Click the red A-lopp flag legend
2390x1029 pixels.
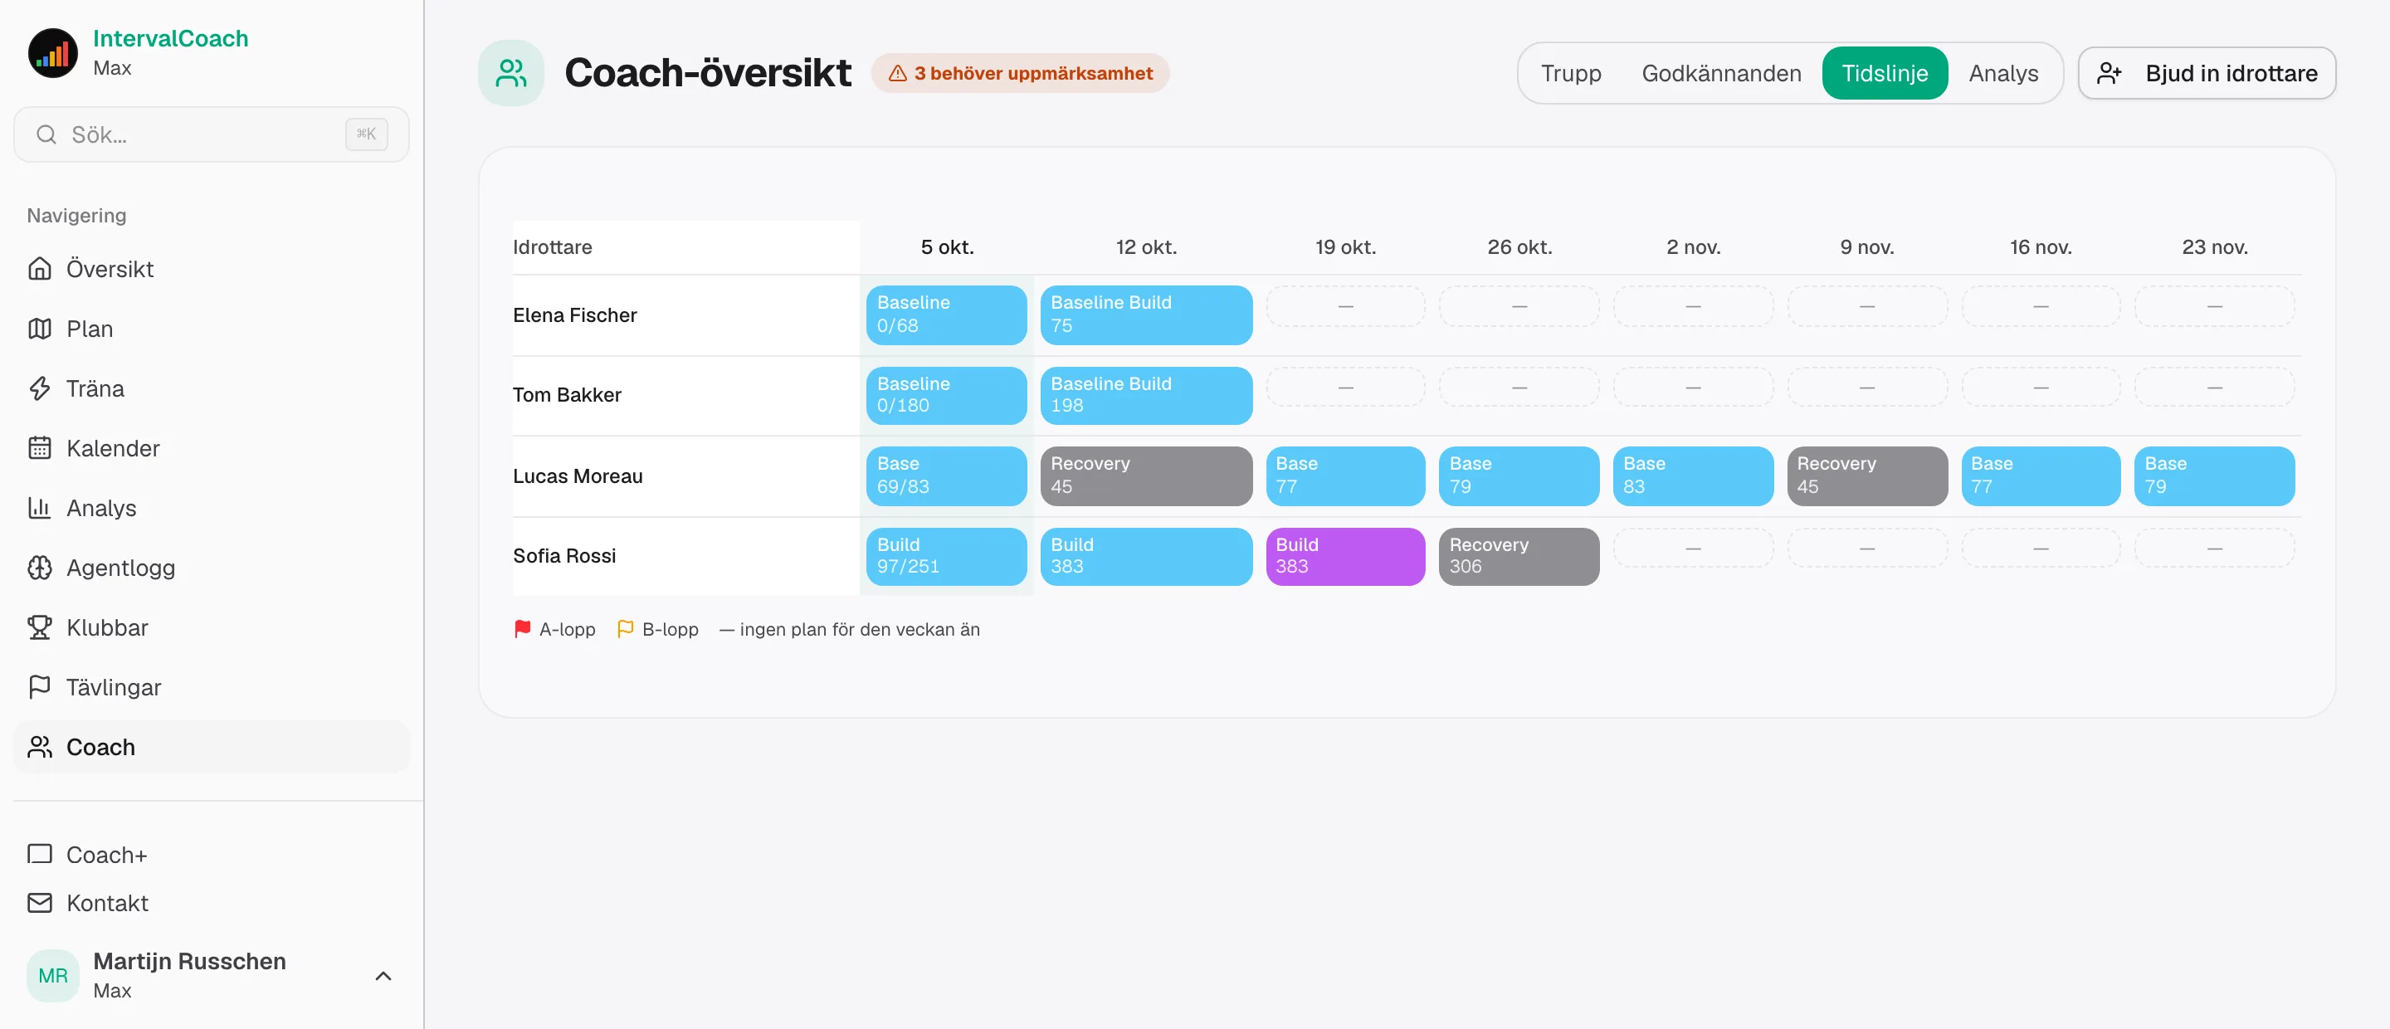[522, 629]
